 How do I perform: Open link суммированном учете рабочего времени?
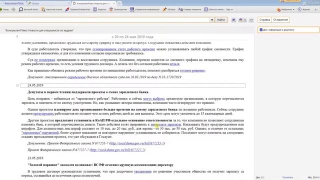pyautogui.click(x=123, y=49)
